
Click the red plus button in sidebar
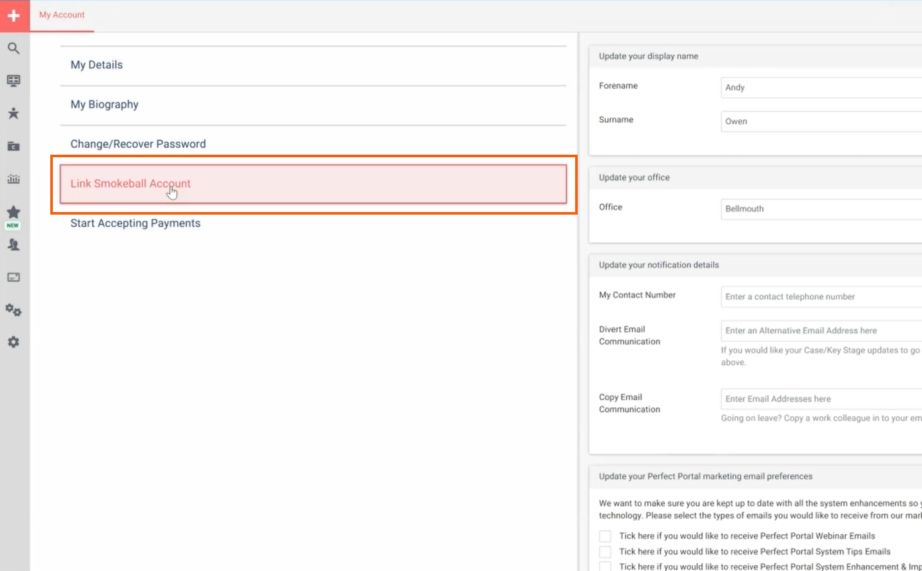(14, 15)
